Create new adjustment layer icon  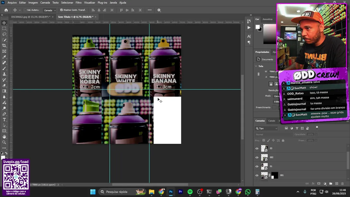click(325, 184)
